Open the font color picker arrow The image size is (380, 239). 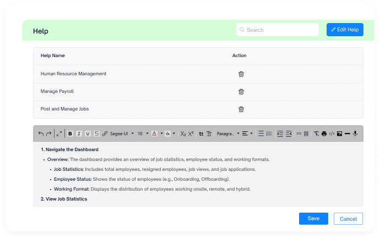(161, 134)
